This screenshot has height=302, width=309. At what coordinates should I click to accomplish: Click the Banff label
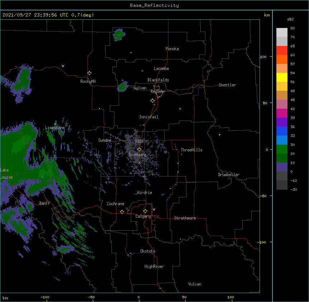[44, 203]
